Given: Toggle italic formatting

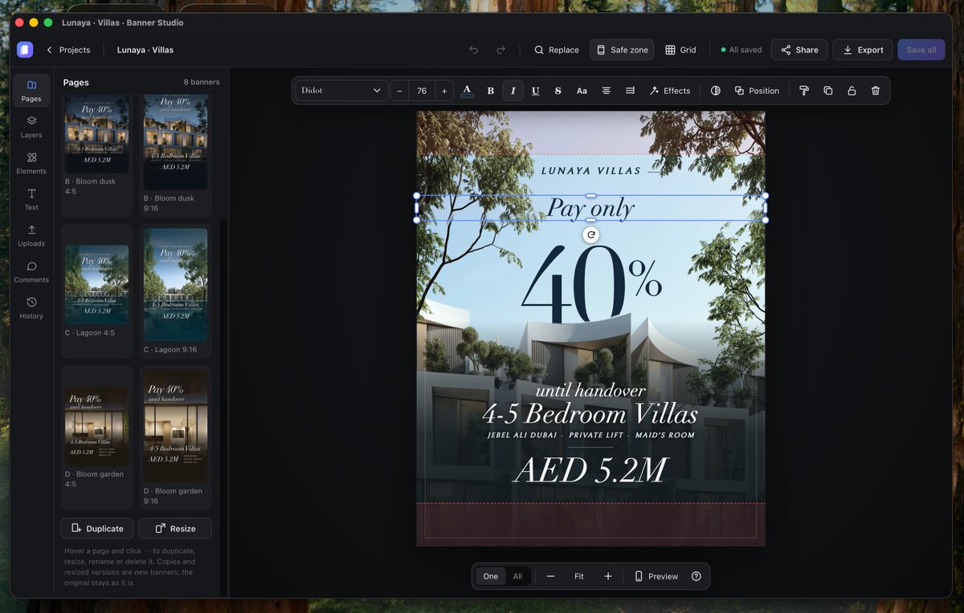Looking at the screenshot, I should pos(513,91).
